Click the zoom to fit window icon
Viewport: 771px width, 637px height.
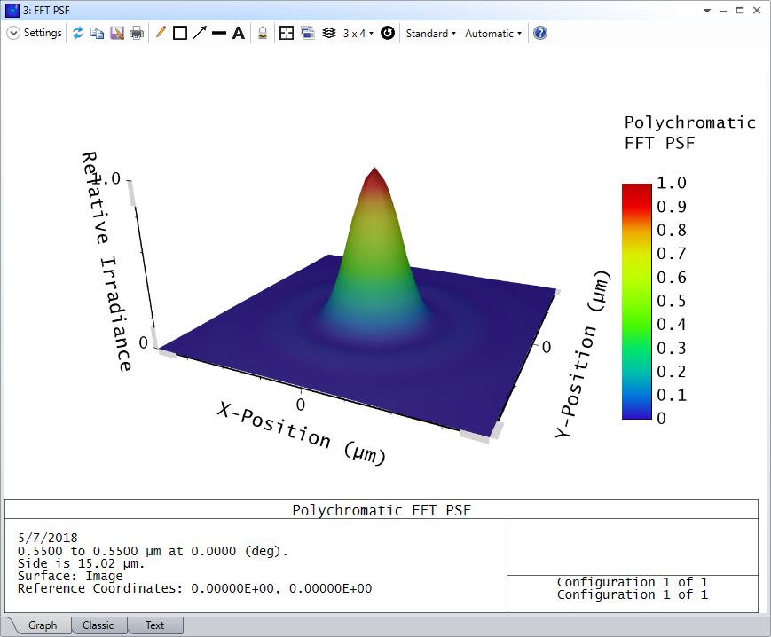[287, 33]
